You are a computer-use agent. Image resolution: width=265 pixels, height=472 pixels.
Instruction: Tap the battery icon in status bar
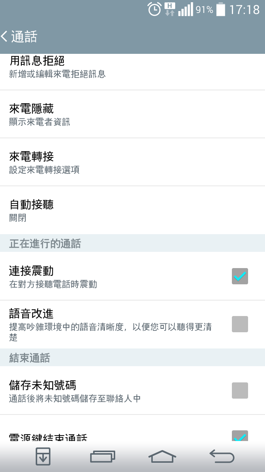(221, 9)
